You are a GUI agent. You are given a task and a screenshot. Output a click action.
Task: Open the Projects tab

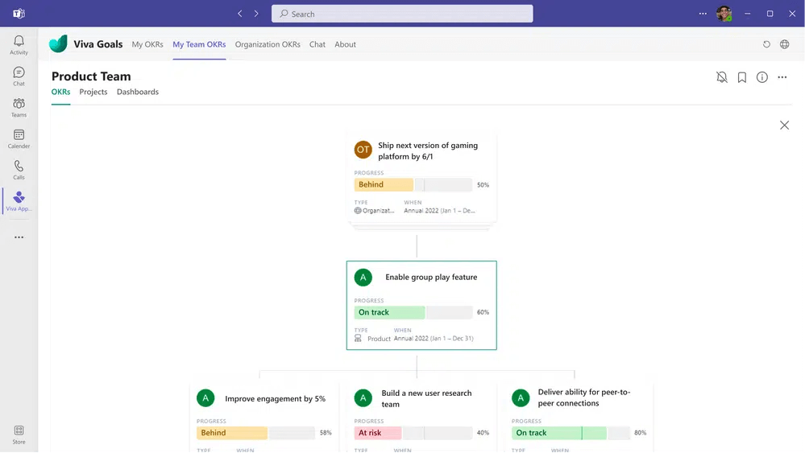point(93,92)
